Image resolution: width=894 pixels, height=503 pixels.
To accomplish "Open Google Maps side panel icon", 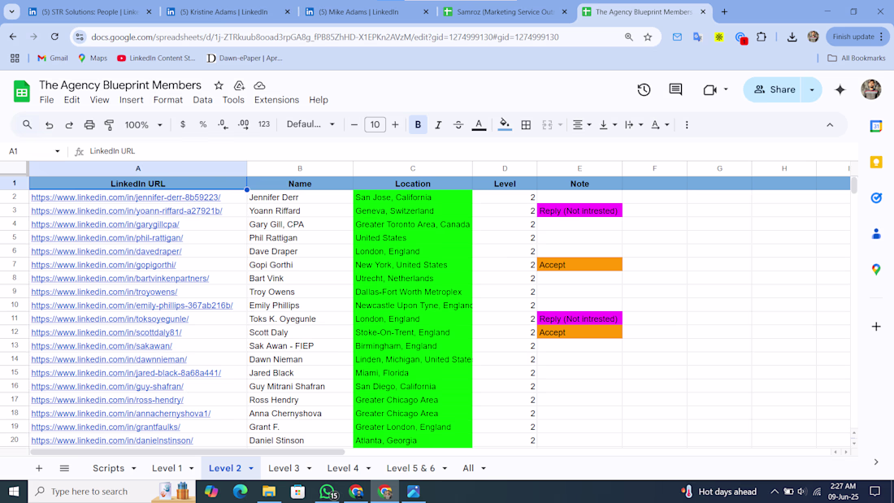I will coord(876,269).
